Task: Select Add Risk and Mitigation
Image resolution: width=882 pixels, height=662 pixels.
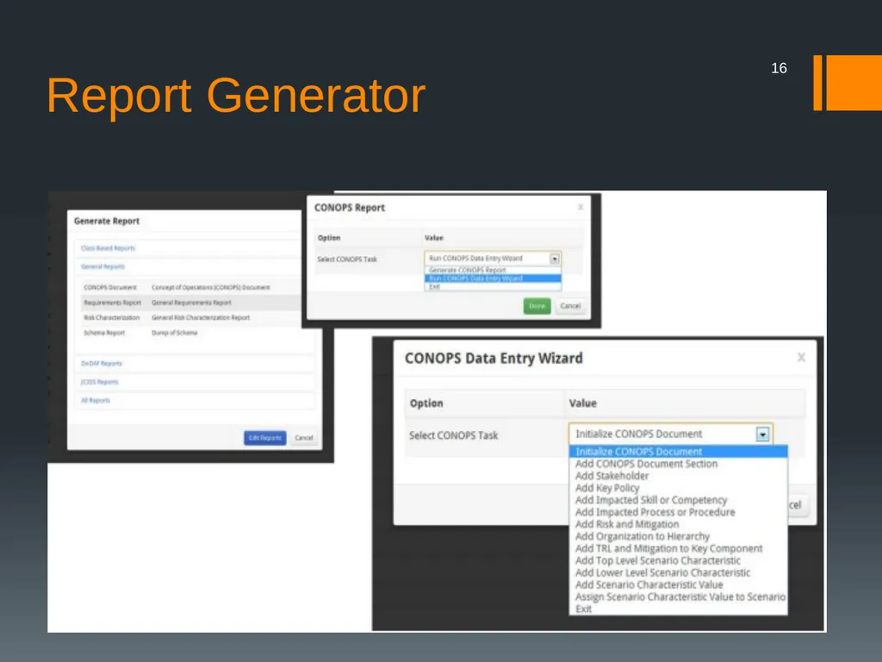Action: click(679, 525)
